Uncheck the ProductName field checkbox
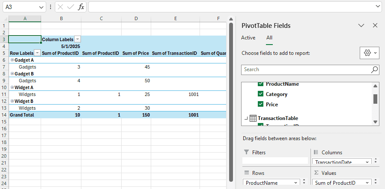This screenshot has width=385, height=189. click(x=260, y=84)
